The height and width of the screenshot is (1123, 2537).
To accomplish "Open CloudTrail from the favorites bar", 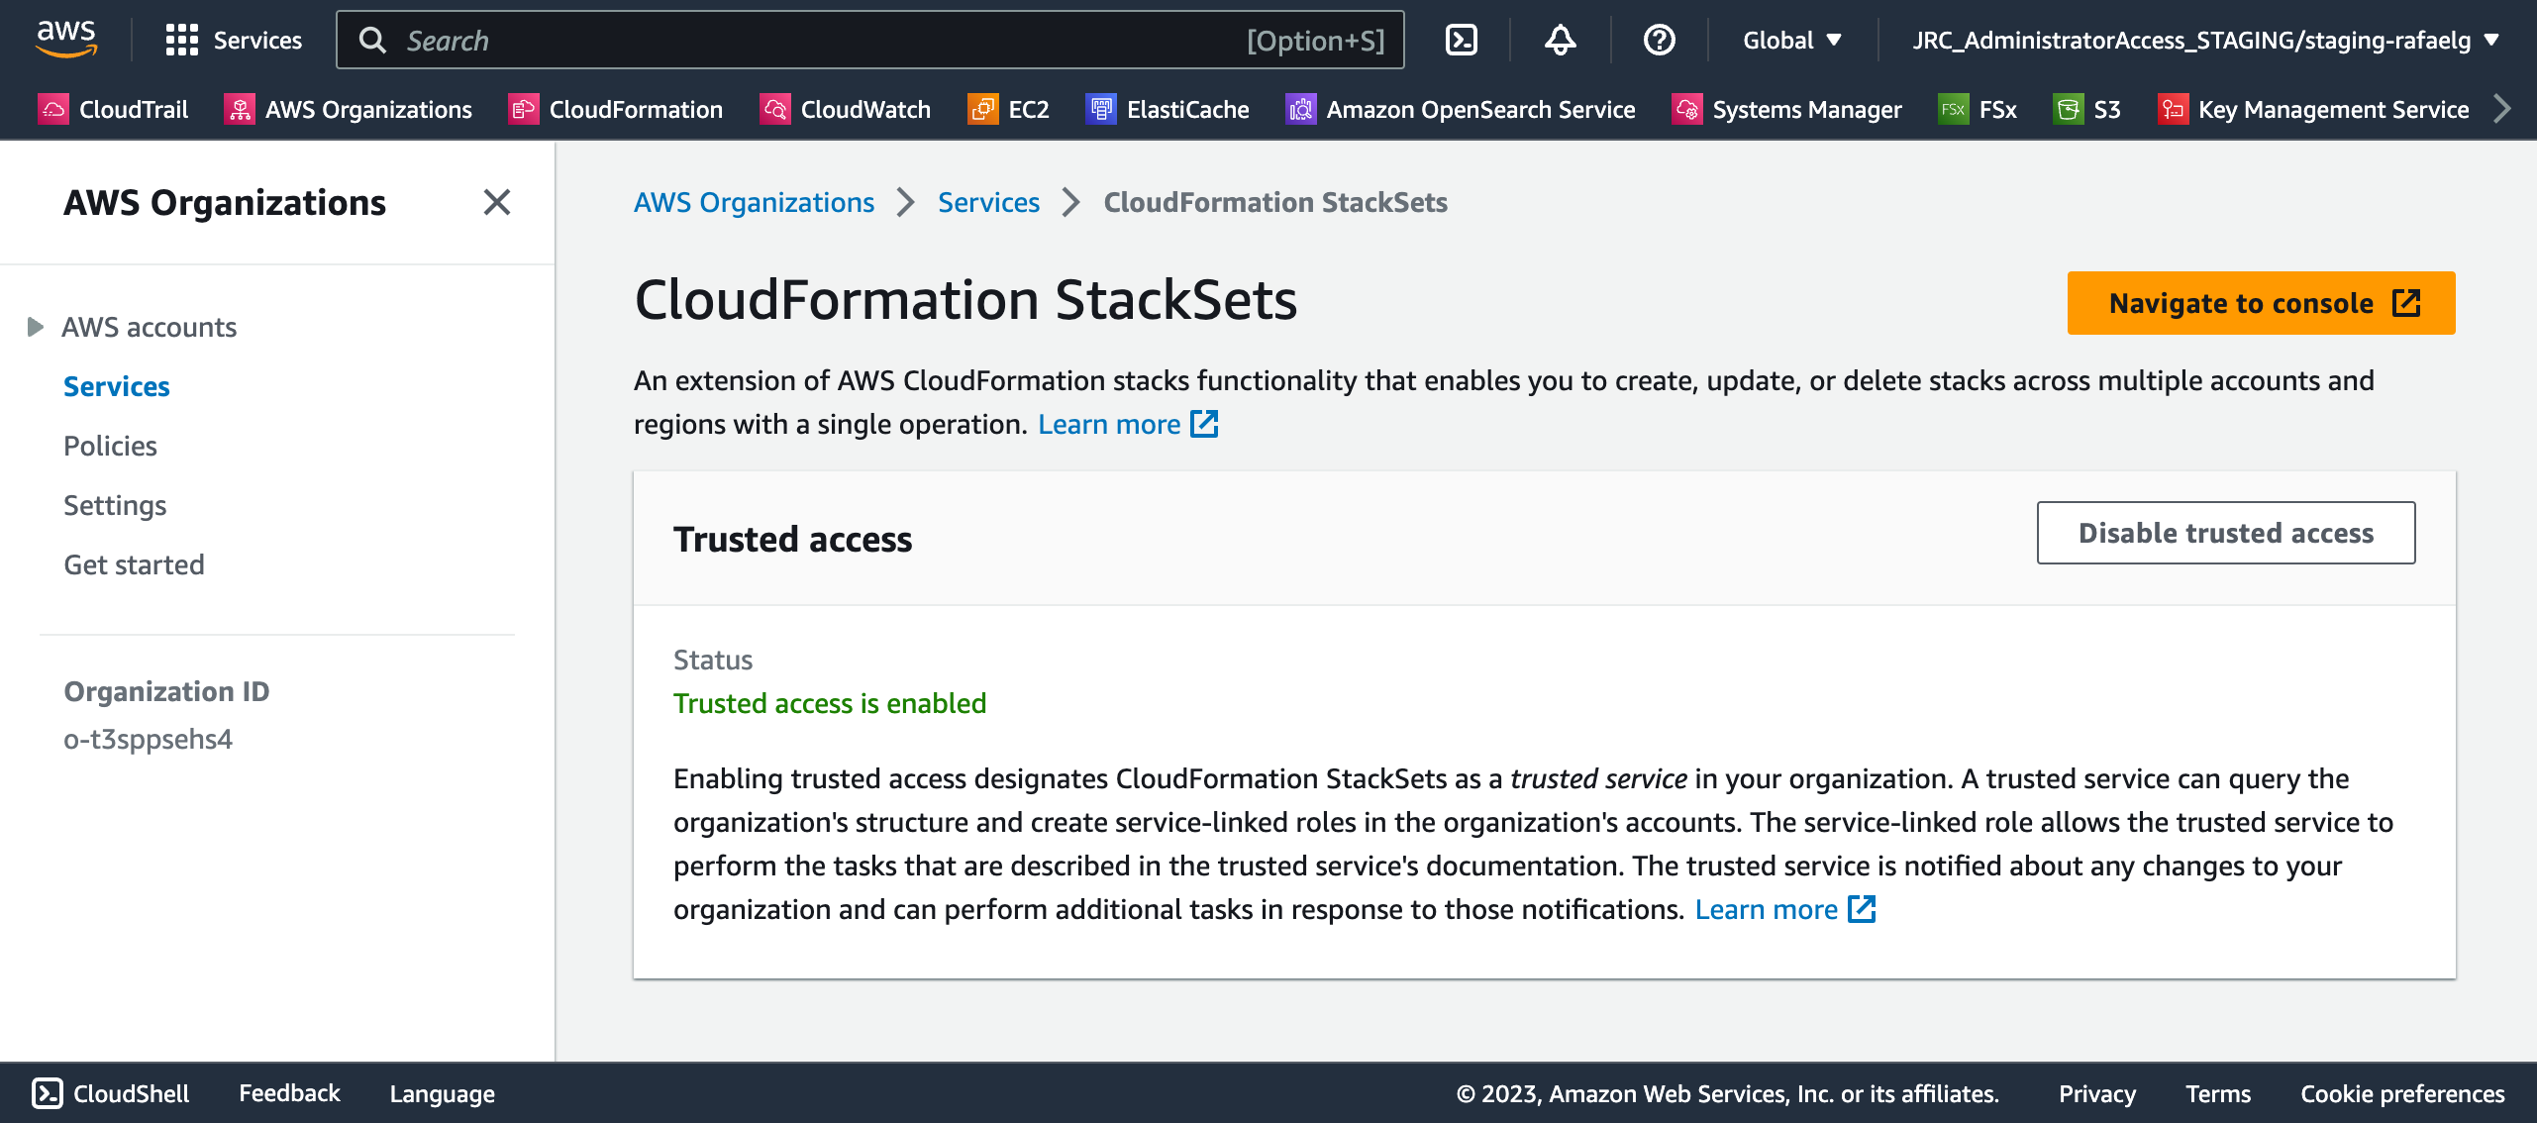I will (x=112, y=109).
